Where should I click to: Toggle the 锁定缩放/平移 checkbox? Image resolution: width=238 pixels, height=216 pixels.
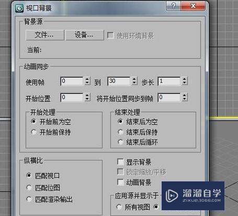pyautogui.click(x=120, y=172)
